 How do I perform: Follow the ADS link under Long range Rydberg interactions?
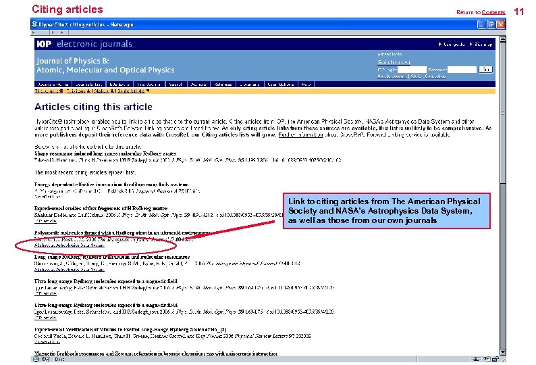pos(69,270)
